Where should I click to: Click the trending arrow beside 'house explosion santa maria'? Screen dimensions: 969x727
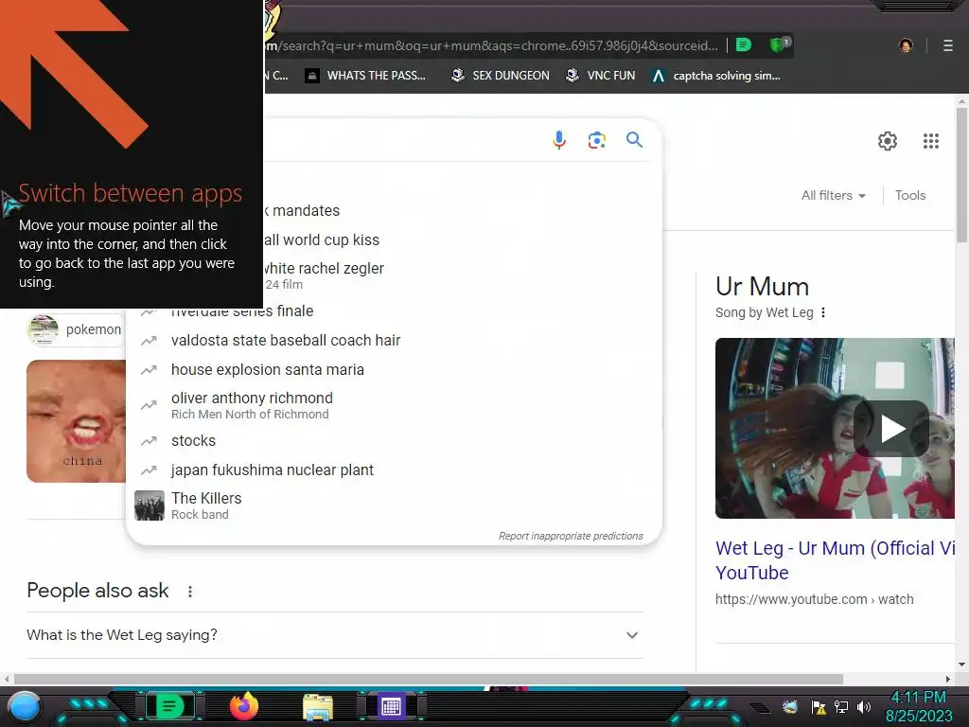point(149,370)
